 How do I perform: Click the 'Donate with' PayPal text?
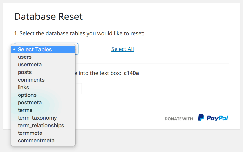coord(179,119)
